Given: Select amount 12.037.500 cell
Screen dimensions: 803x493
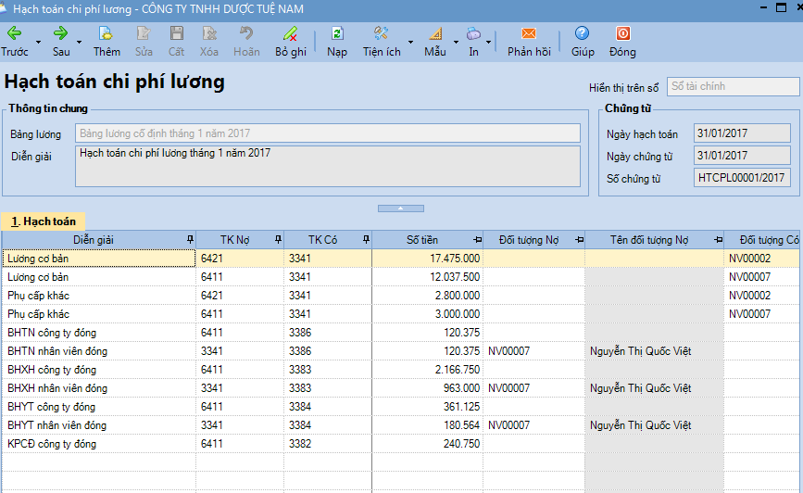Looking at the screenshot, I should [x=428, y=277].
